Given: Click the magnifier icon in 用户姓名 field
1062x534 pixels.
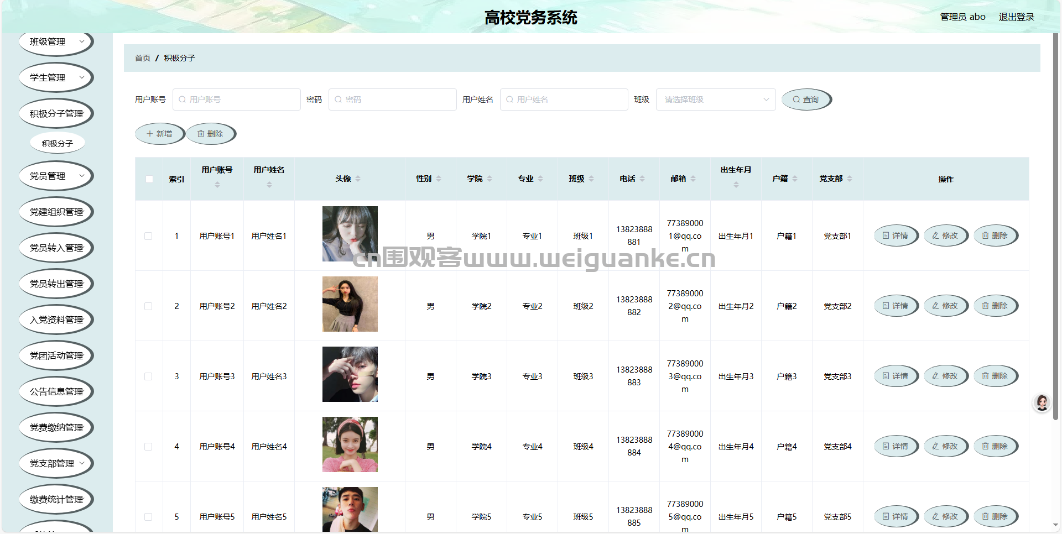Looking at the screenshot, I should (509, 100).
